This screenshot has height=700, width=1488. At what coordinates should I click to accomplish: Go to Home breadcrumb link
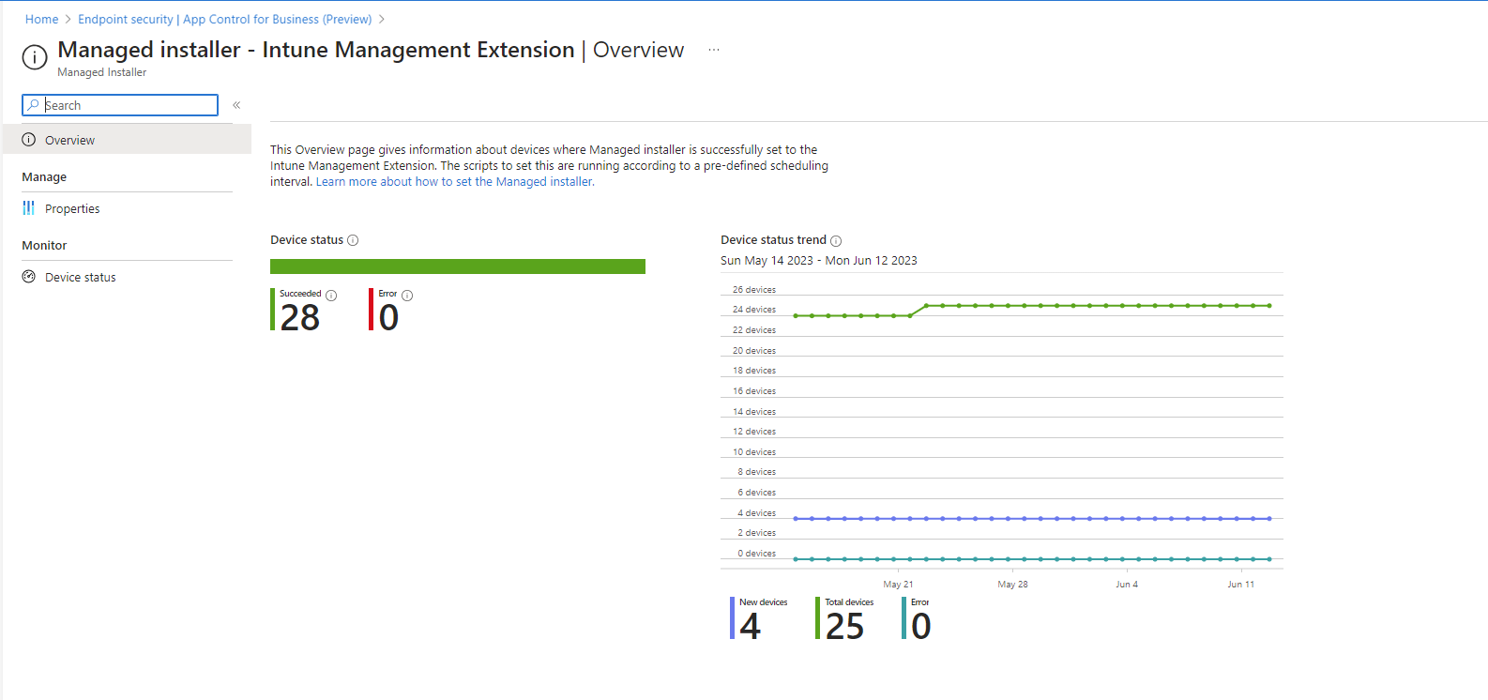(41, 20)
